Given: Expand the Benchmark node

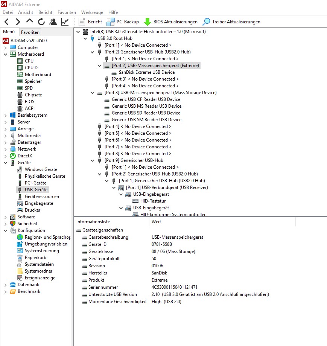Looking at the screenshot, I should coord(6,291).
